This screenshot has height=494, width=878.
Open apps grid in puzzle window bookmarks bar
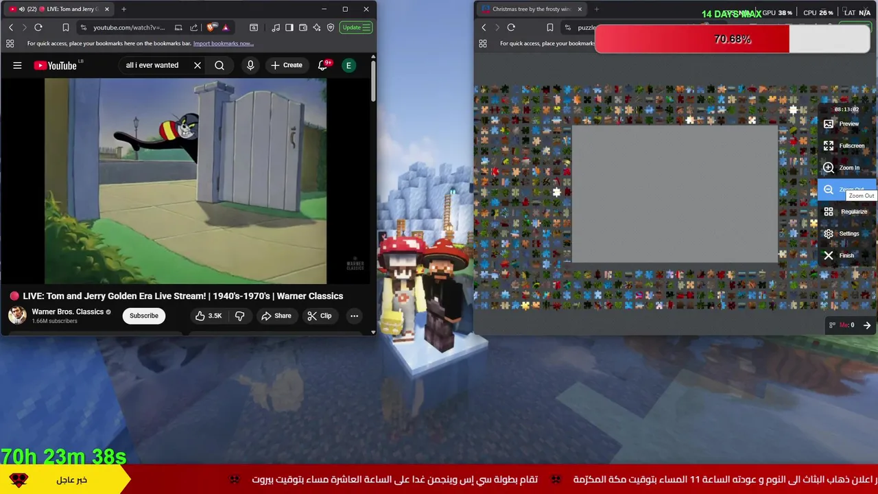(x=483, y=43)
